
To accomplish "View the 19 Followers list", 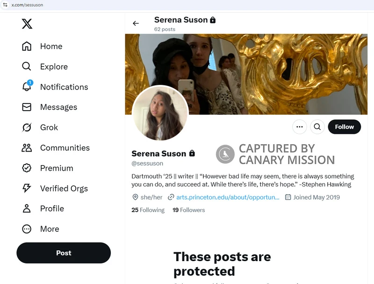I will [189, 210].
